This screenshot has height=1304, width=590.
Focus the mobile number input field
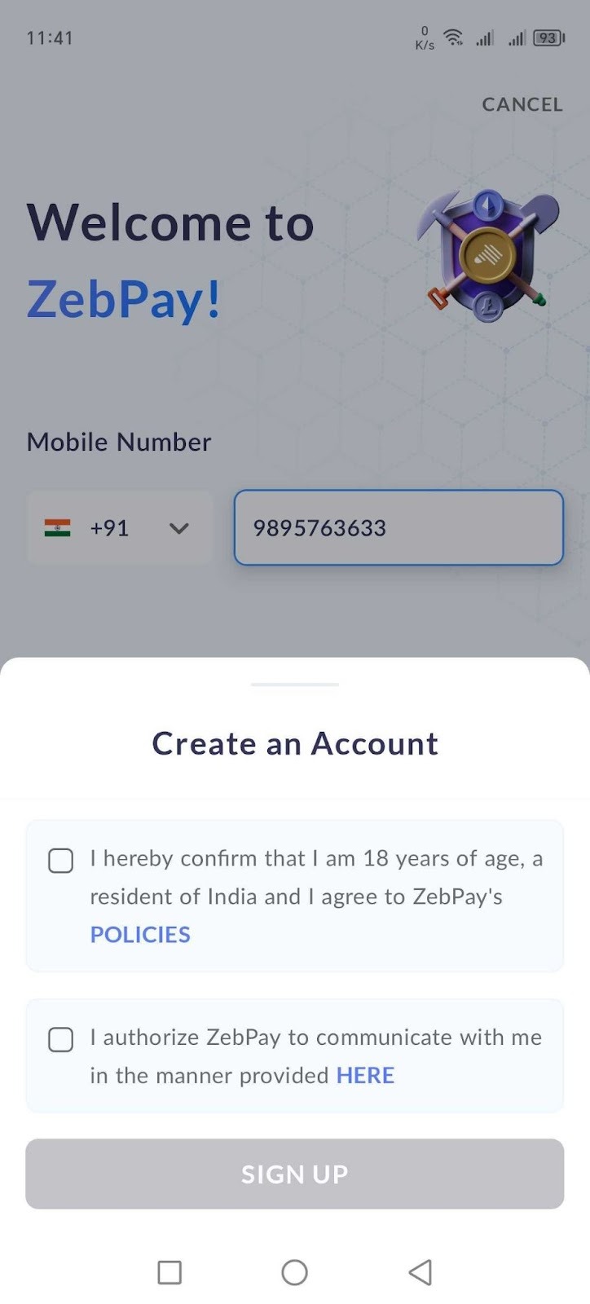(398, 527)
